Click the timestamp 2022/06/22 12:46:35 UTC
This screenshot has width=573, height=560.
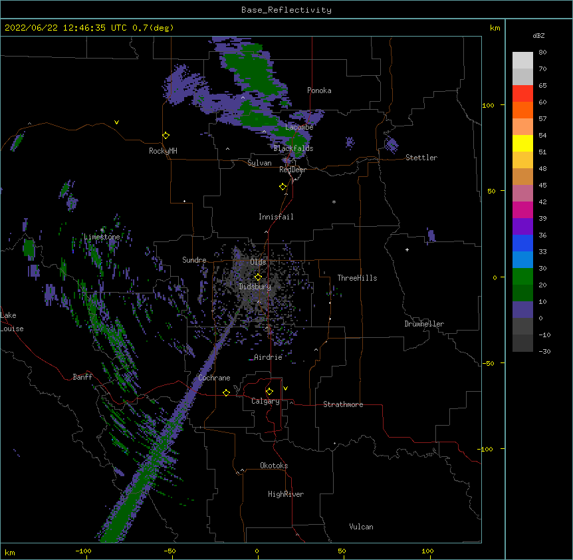[x=66, y=28]
